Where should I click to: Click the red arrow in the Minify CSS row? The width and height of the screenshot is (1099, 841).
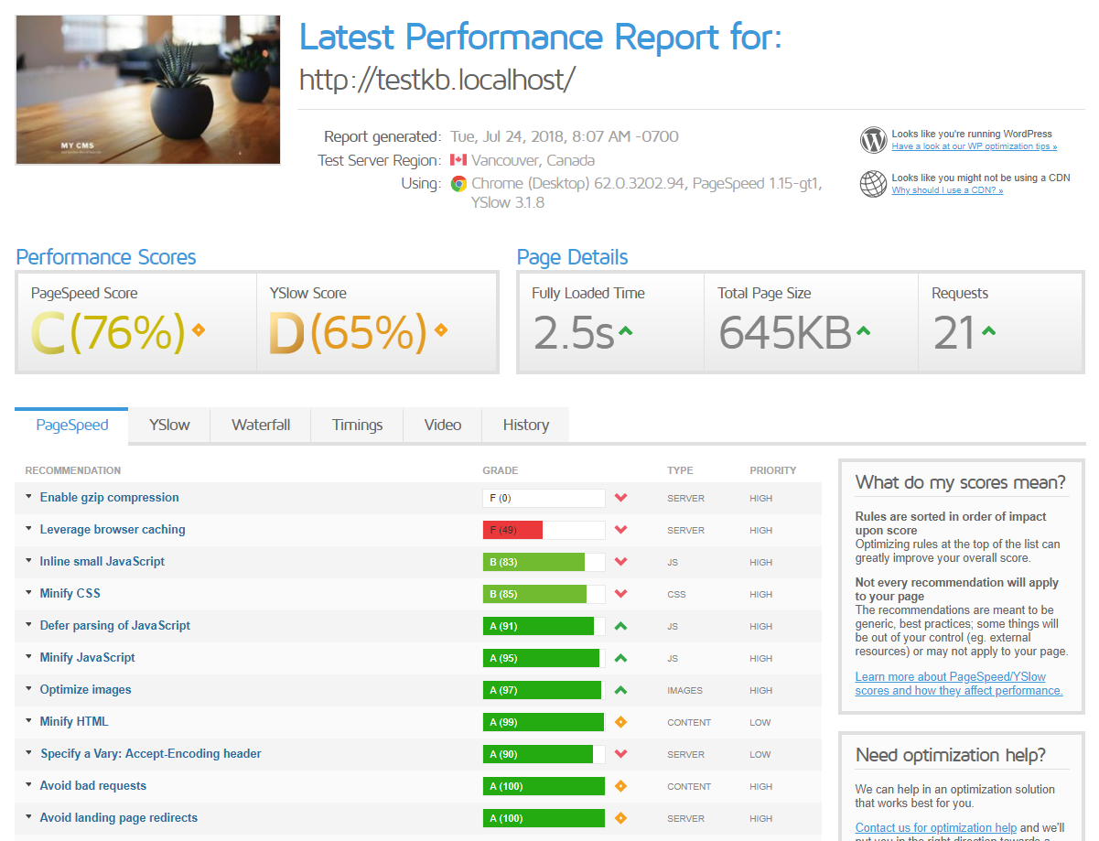[x=620, y=594]
